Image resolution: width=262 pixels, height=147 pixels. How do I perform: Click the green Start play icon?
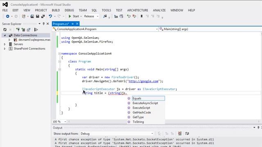click(x=70, y=16)
